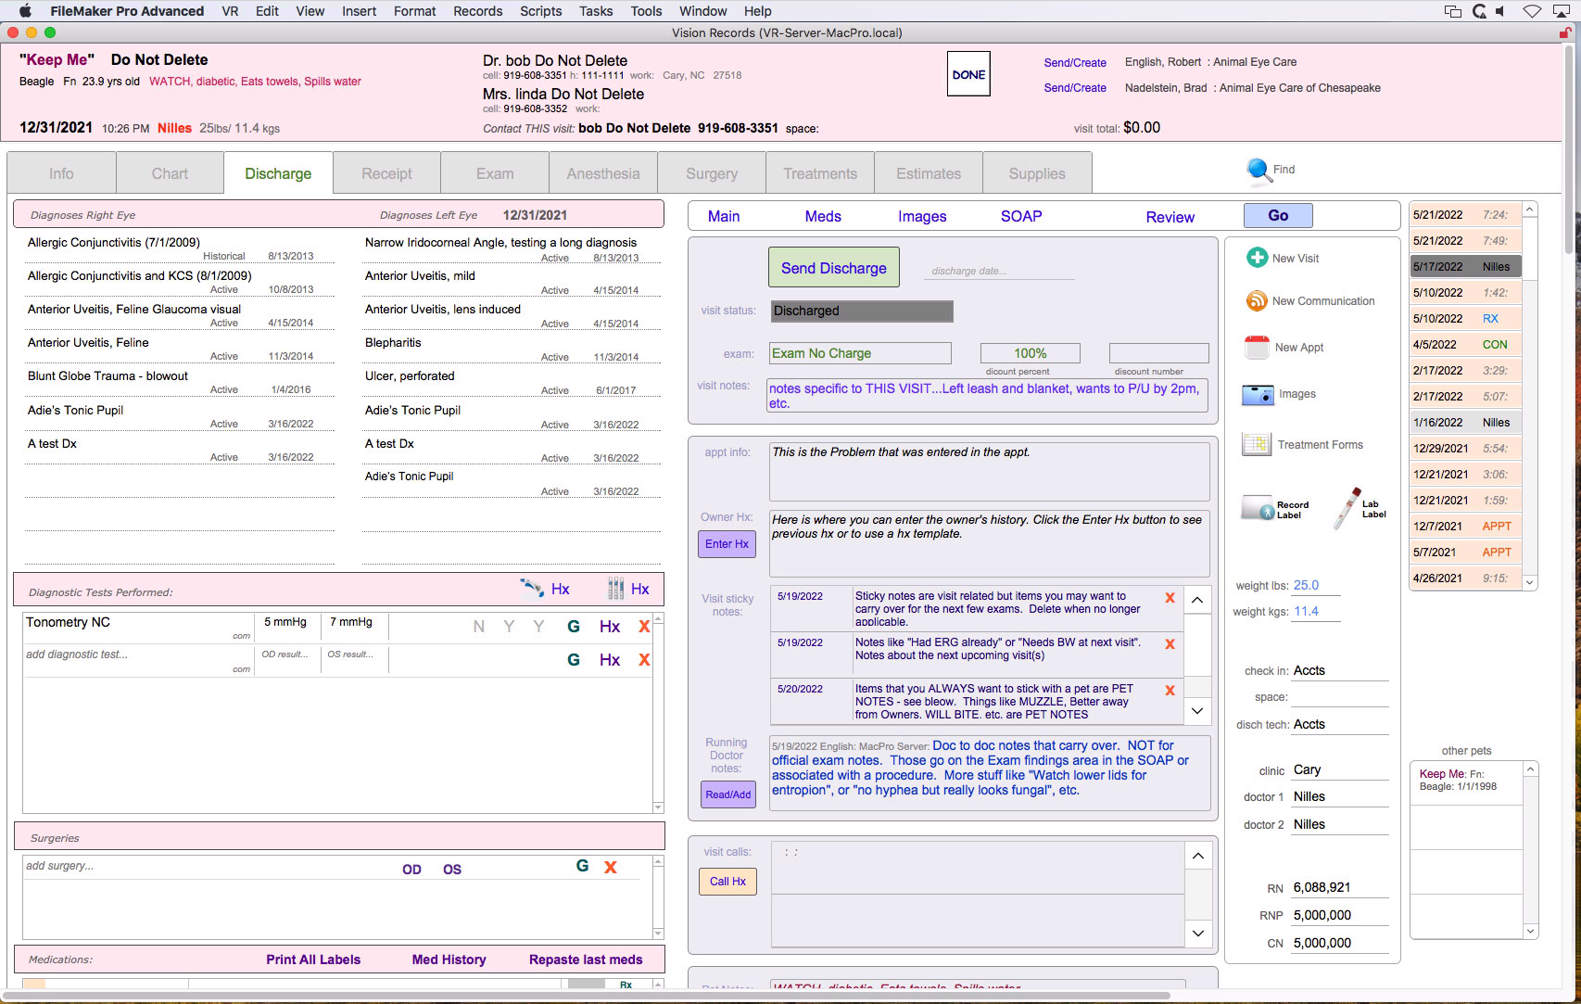The width and height of the screenshot is (1581, 1004).
Task: Click down arrow of visit date list
Action: pyautogui.click(x=1530, y=582)
